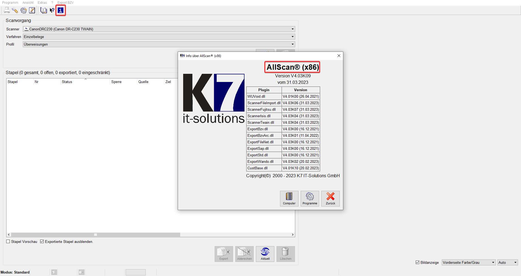Click the ScannerIsis.dll plugin cell

[x=264, y=116]
